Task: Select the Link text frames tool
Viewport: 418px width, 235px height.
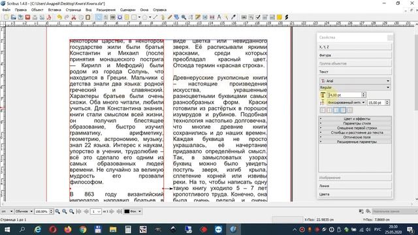Action: (x=205, y=18)
